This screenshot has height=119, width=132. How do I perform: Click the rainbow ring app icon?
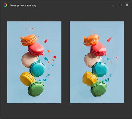[x=5, y=5]
